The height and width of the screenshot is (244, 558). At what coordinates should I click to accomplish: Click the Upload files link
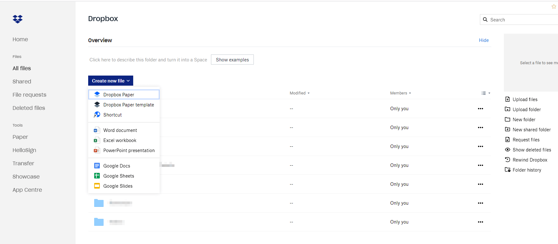pos(525,99)
